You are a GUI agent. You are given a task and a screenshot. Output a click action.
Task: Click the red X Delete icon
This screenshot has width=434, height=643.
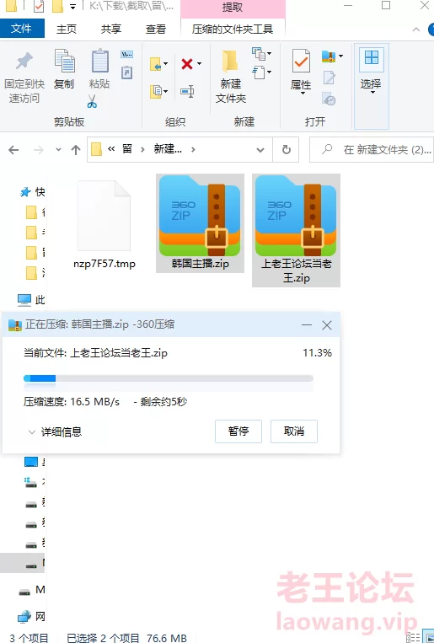tap(187, 63)
